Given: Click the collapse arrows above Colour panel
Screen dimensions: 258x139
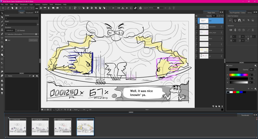Looking at the screenshot, I should click(x=242, y=63).
